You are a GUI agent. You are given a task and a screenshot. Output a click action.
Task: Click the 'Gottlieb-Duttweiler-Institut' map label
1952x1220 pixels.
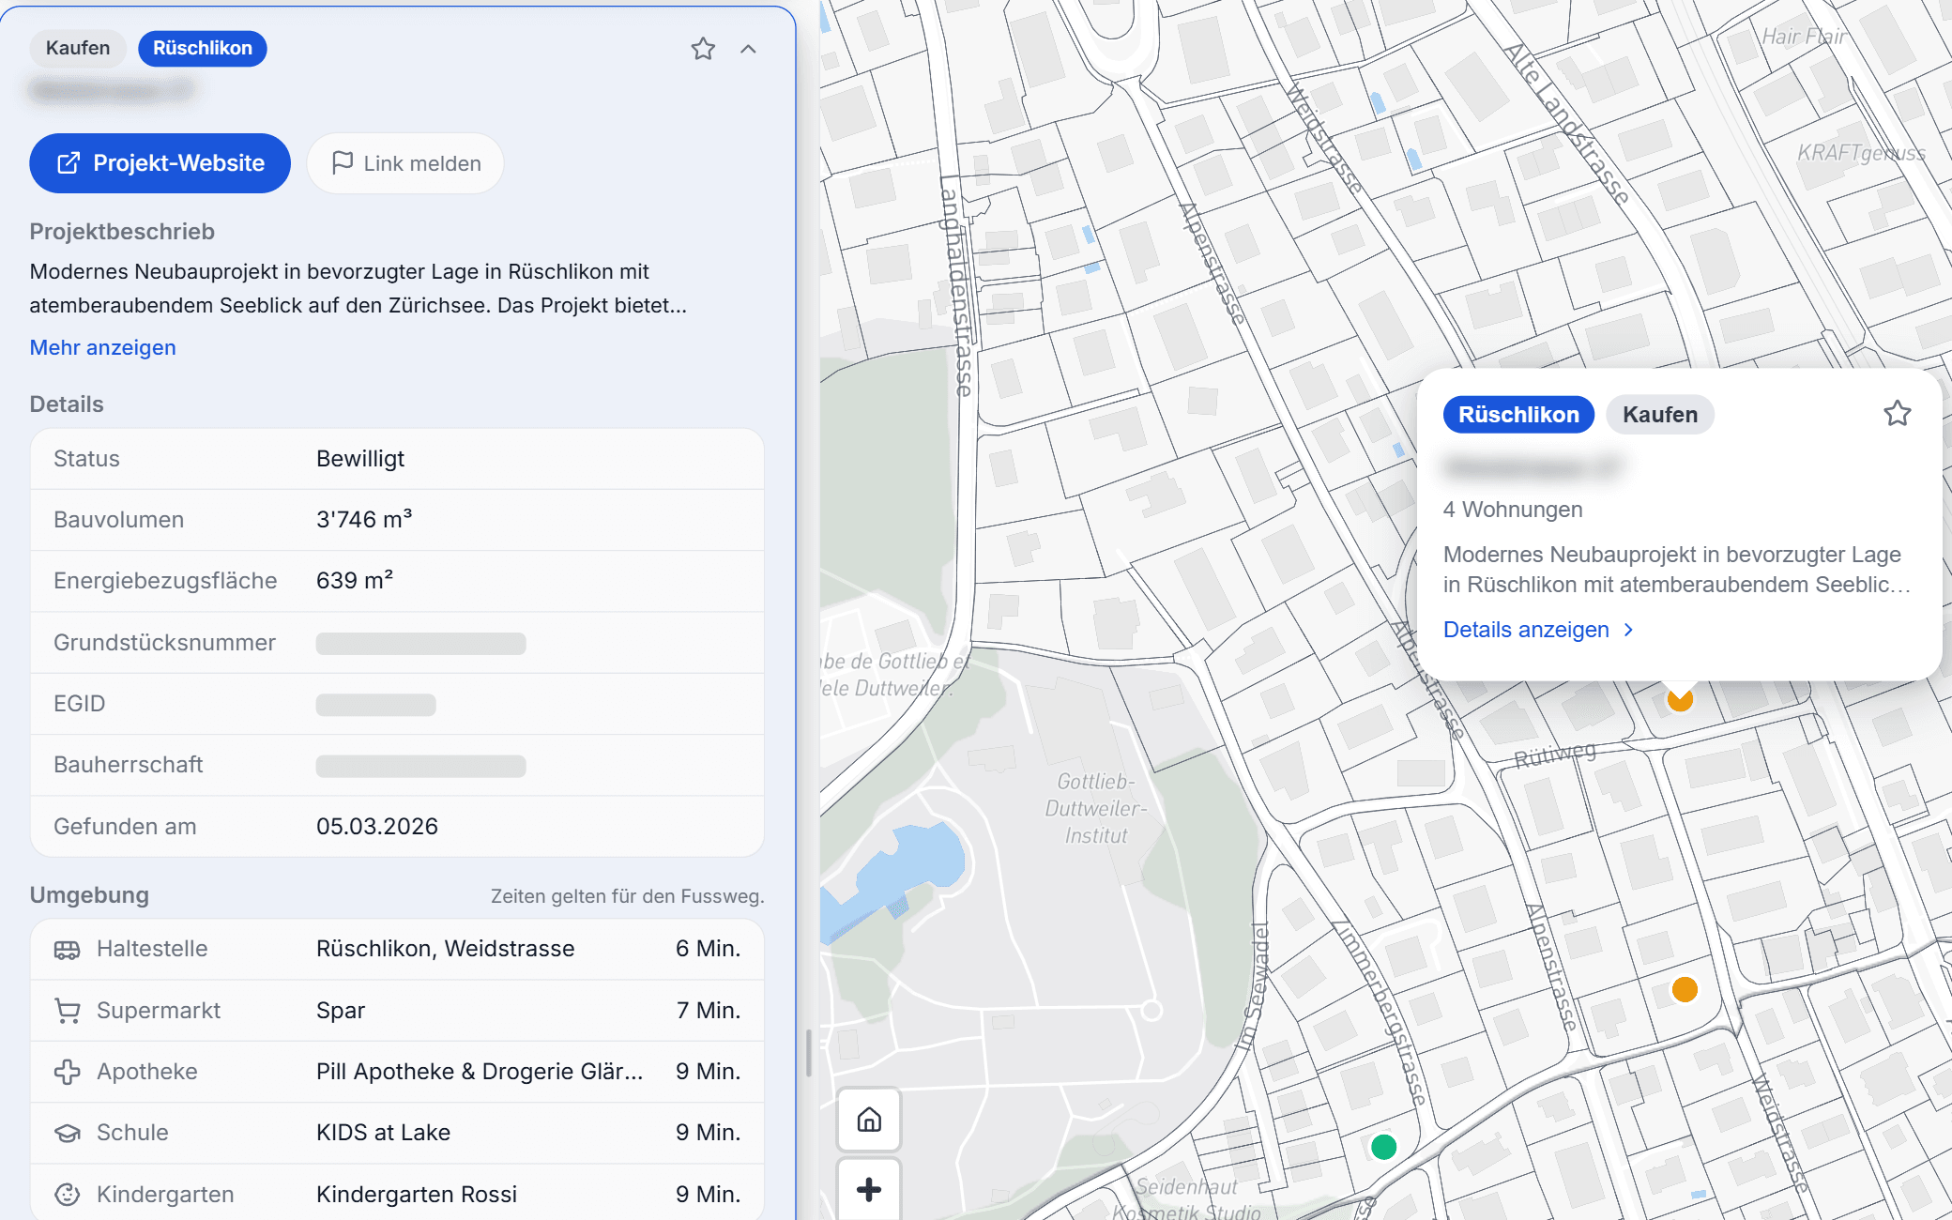[x=1095, y=808]
